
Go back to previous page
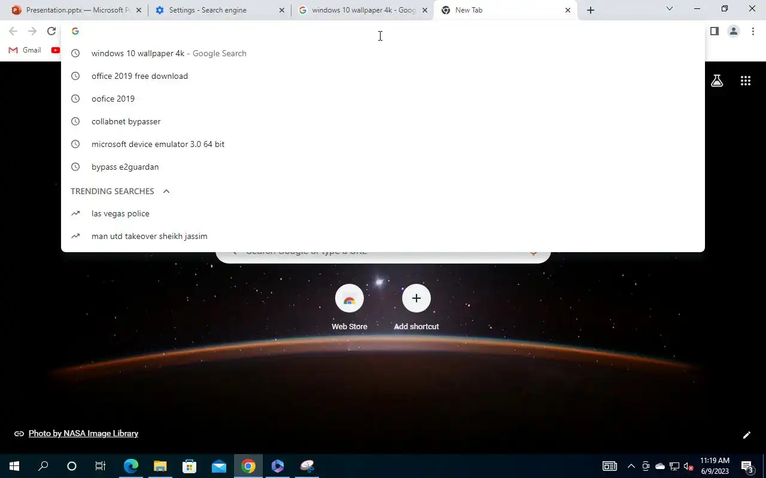click(x=13, y=31)
